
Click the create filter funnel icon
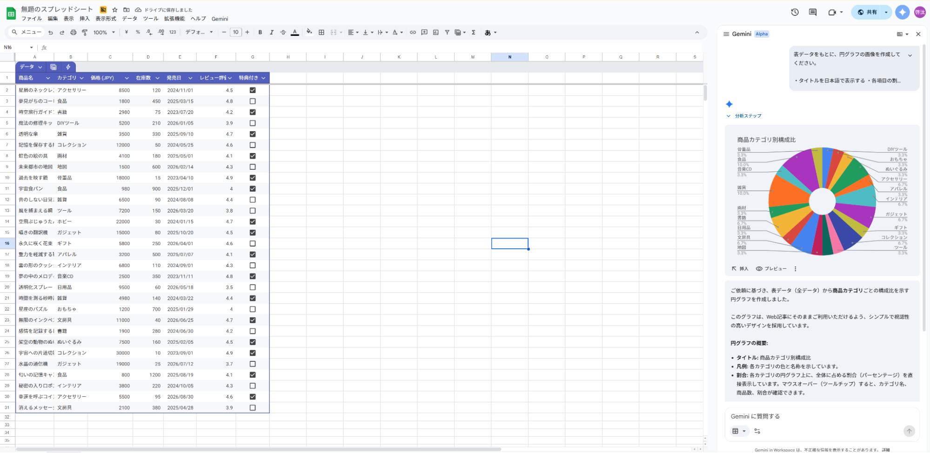coord(447,33)
